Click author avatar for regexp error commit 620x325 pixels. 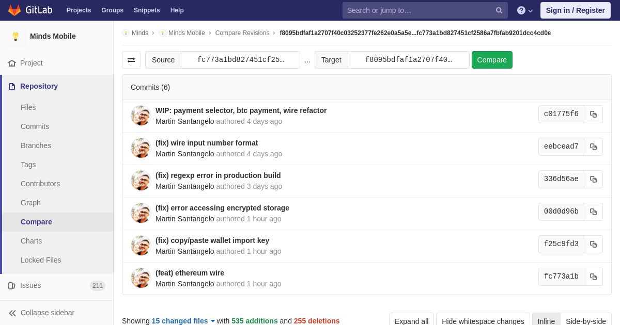click(x=141, y=181)
